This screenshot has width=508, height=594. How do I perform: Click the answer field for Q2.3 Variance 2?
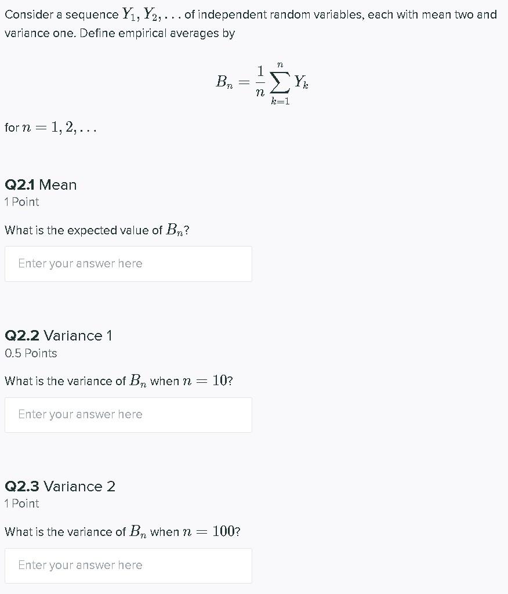point(128,565)
